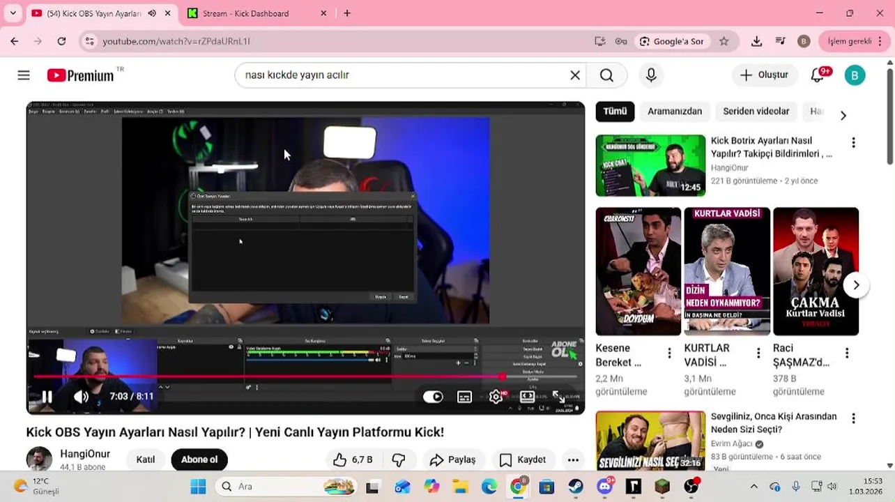895x502 pixels.
Task: Start voice search with microphone icon
Action: pos(651,75)
